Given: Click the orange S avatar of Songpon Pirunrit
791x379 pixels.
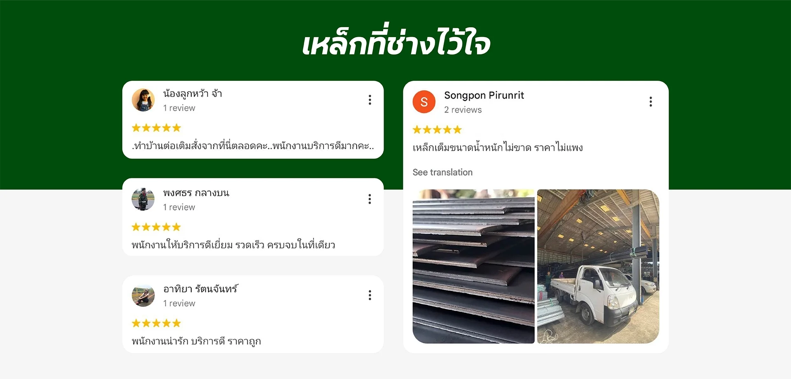Looking at the screenshot, I should pos(424,102).
